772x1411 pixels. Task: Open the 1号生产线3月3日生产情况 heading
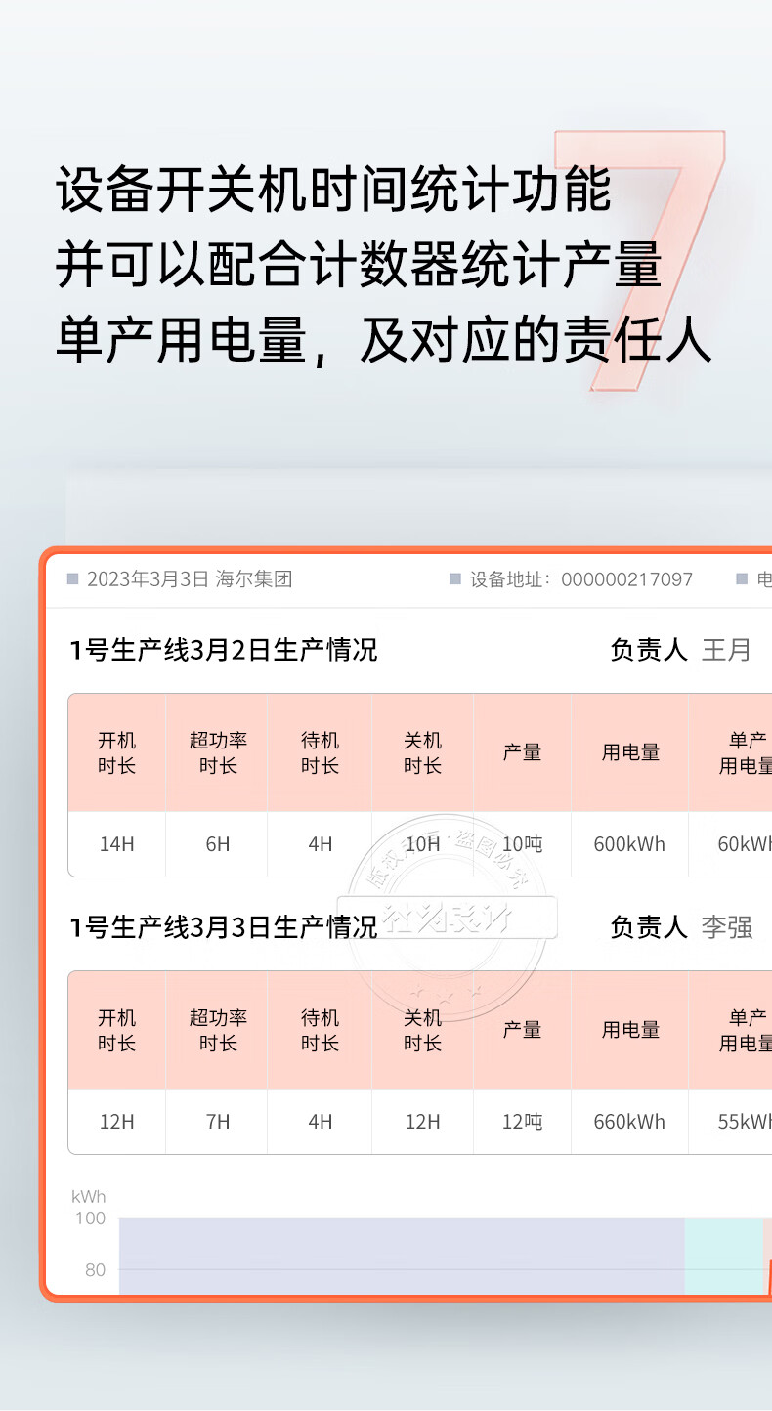point(223,927)
